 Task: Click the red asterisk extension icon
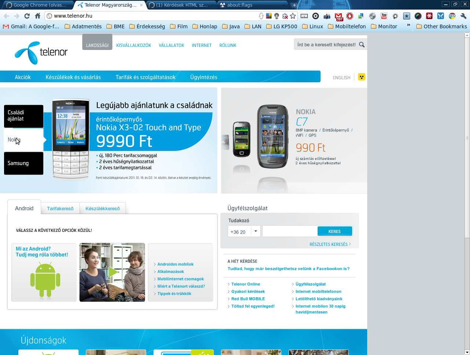(x=429, y=16)
